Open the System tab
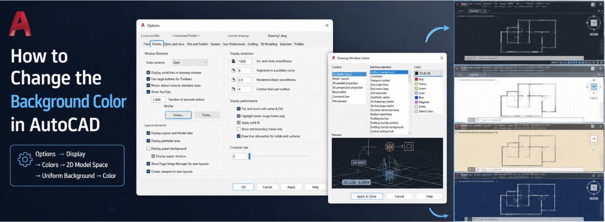 click(215, 44)
